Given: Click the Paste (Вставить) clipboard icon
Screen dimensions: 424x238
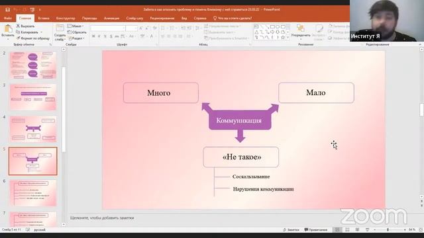Looking at the screenshot, I should pos(8,28).
